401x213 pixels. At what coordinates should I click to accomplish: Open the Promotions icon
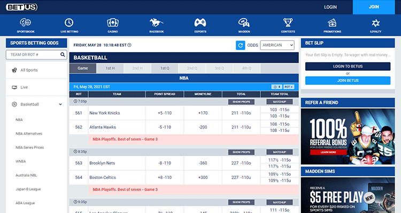(332, 23)
